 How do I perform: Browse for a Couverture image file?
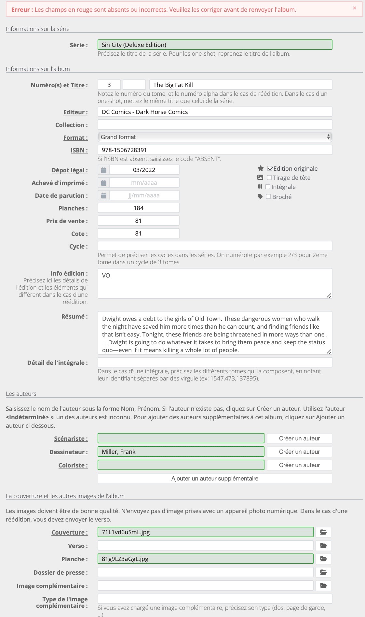coord(323,532)
